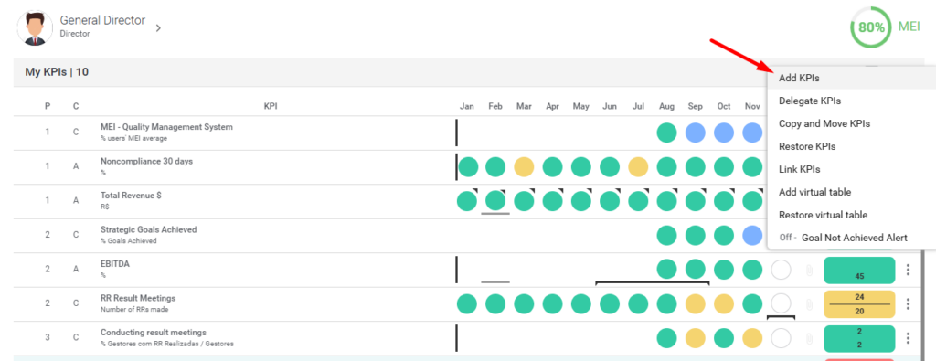The width and height of the screenshot is (936, 361).
Task: Select June circle for Total Revenue $
Action: (x=610, y=201)
